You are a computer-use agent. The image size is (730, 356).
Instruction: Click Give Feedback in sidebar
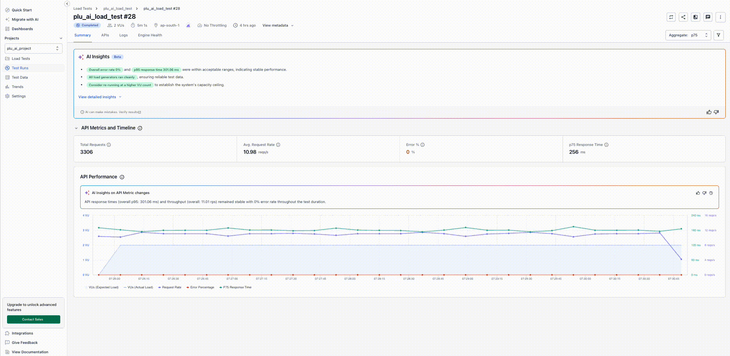point(25,343)
